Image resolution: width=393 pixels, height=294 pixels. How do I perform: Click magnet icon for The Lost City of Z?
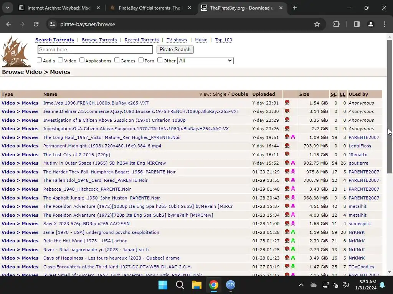[x=287, y=154]
